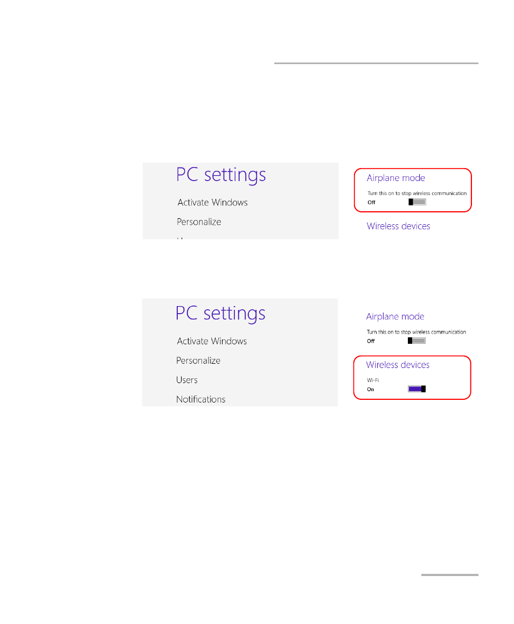
Task: Click the On status label beside Wi-Fi switch
Action: point(370,389)
